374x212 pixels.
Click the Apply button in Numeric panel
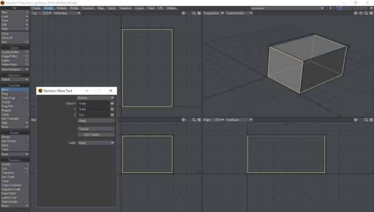(x=96, y=121)
